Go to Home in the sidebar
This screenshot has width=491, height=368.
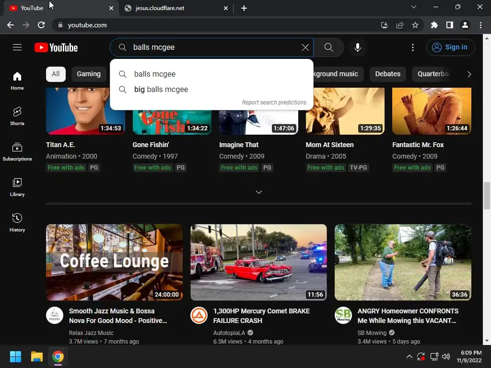[x=17, y=80]
